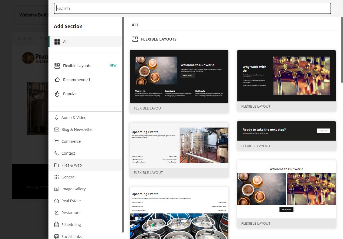343x239 pixels.
Task: Click the Restaurant dish icon
Action: pos(57,213)
